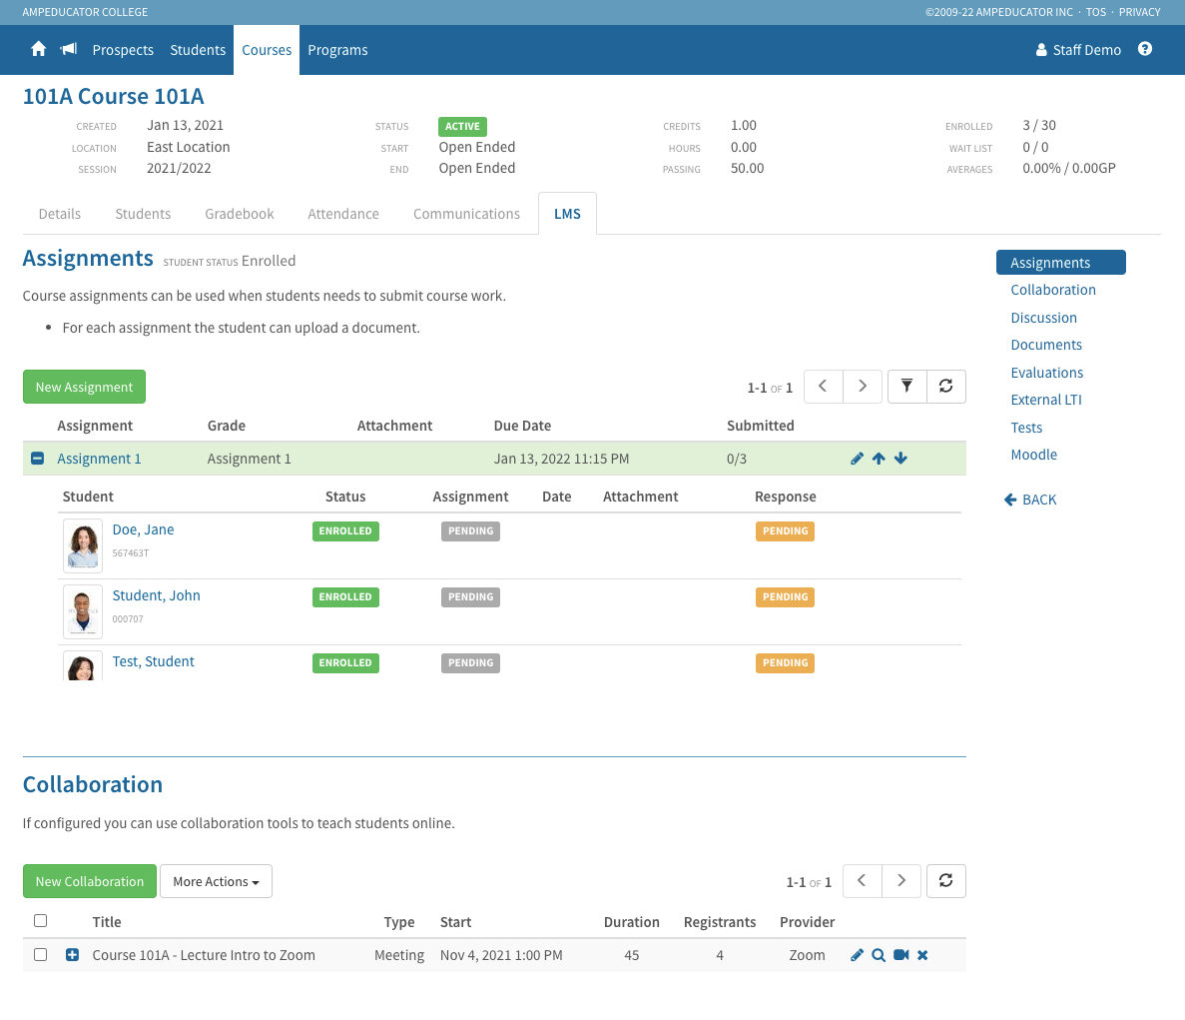The width and height of the screenshot is (1185, 1020).
Task: Open the Staff Demo account menu
Action: (x=1078, y=49)
